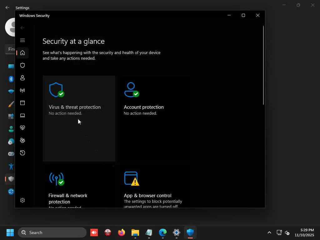Click the App & browser control warning tile icon
This screenshot has height=240, width=320.
(x=132, y=179)
